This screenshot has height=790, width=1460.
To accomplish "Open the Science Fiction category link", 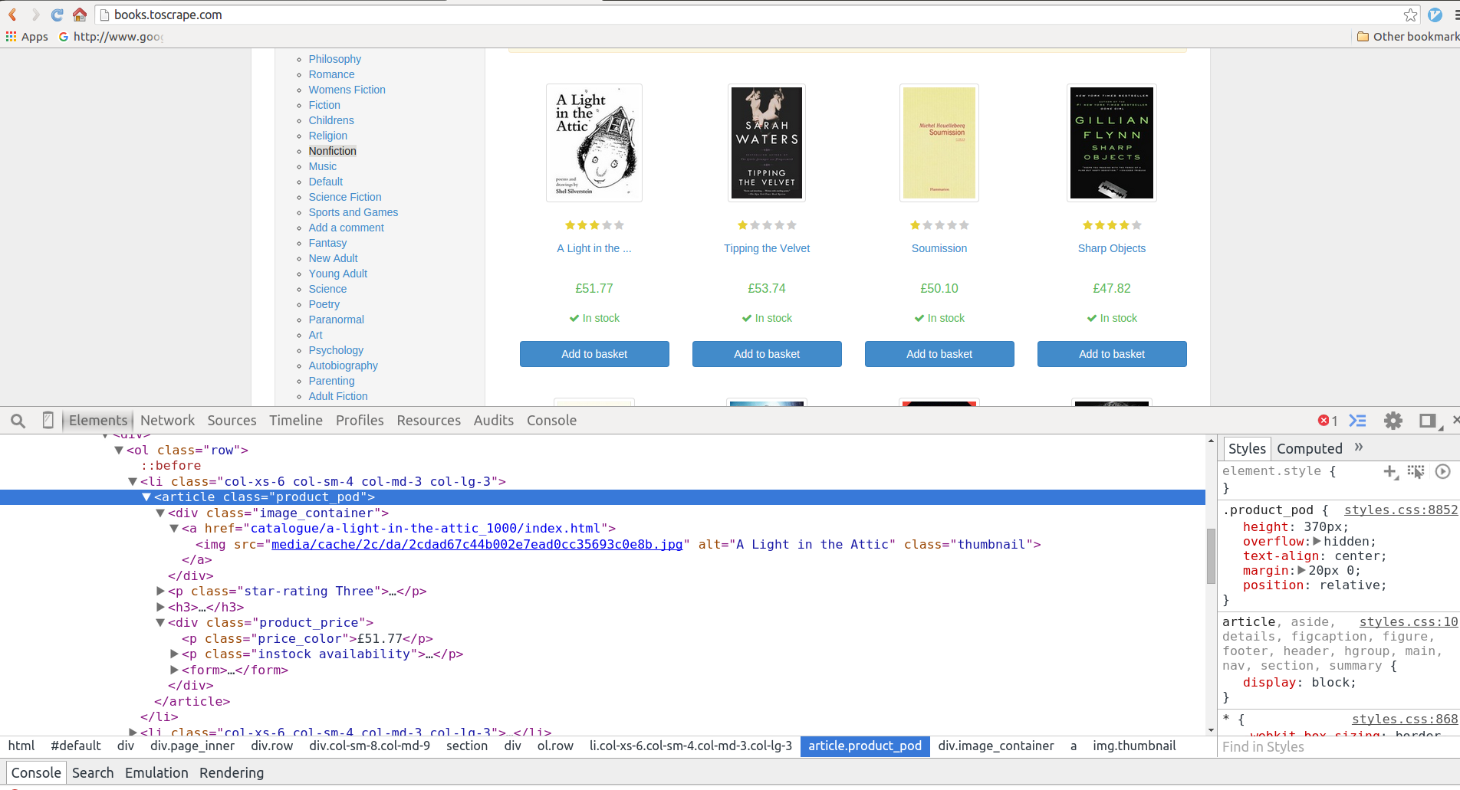I will [345, 197].
